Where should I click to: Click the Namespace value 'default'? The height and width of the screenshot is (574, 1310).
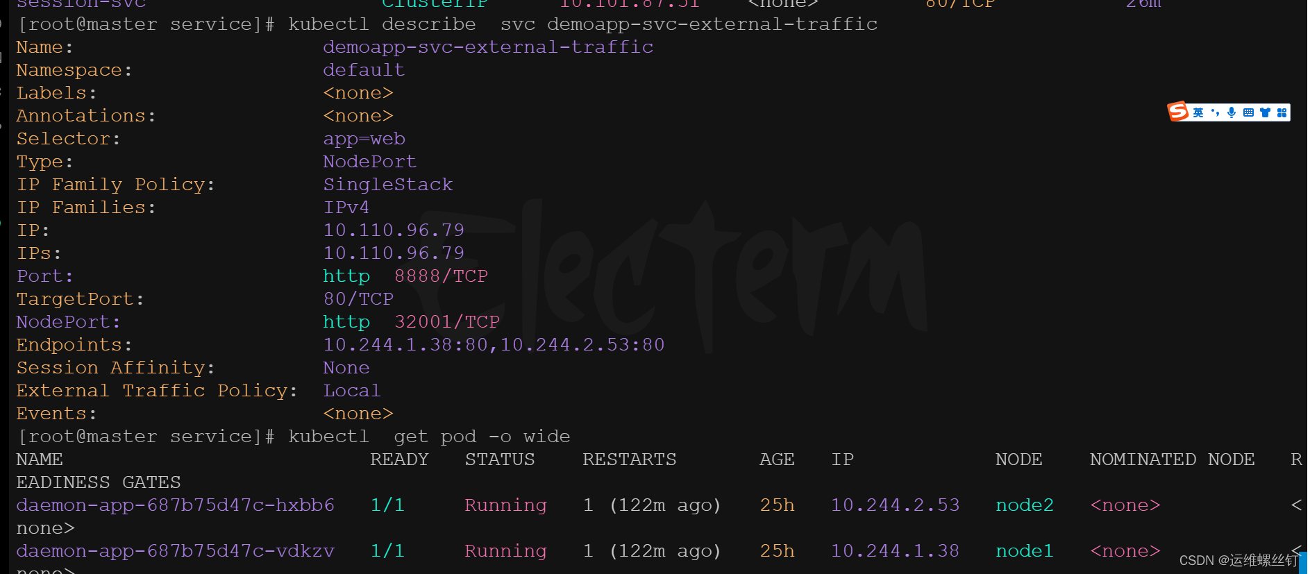point(364,70)
